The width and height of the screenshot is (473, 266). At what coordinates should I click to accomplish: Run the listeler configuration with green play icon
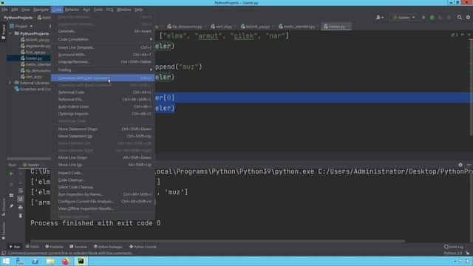point(423,18)
